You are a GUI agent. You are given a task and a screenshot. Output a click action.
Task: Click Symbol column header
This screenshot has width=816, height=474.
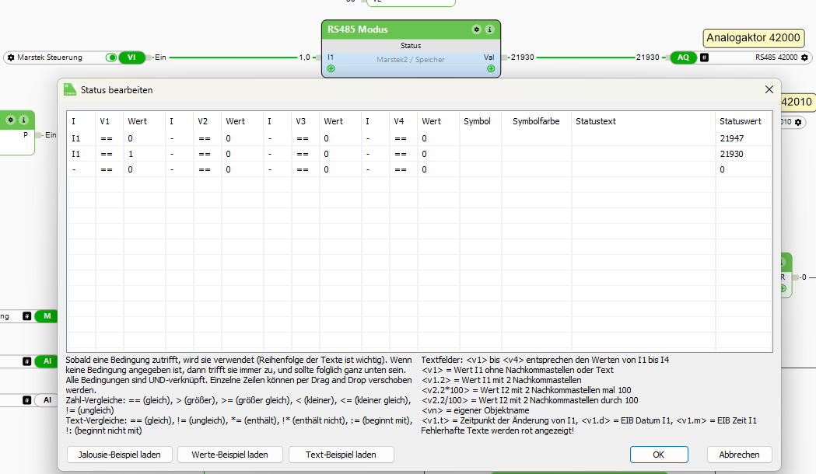point(480,121)
